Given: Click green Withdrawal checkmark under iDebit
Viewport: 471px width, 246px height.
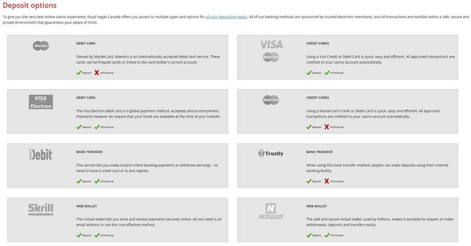Looking at the screenshot, I should [96, 181].
